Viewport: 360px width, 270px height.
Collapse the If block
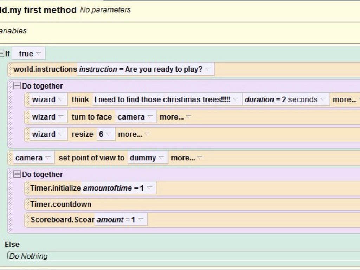click(2, 54)
